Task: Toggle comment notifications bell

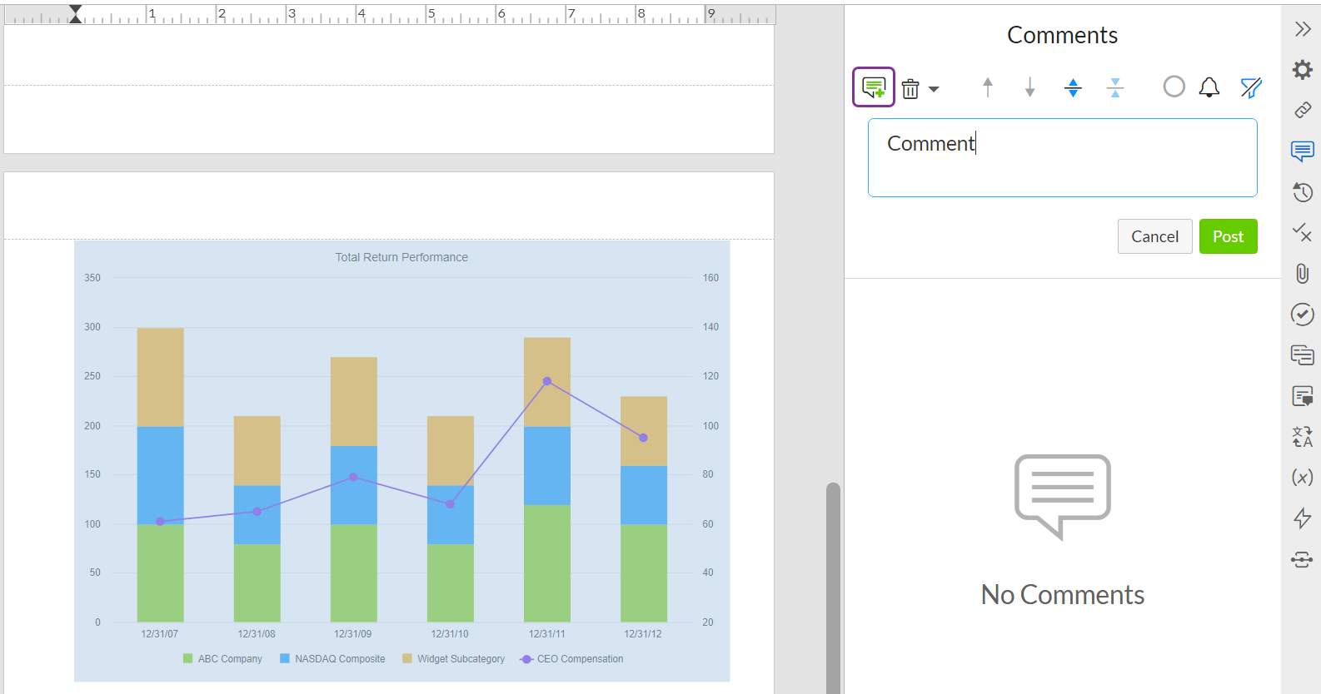Action: (x=1209, y=87)
